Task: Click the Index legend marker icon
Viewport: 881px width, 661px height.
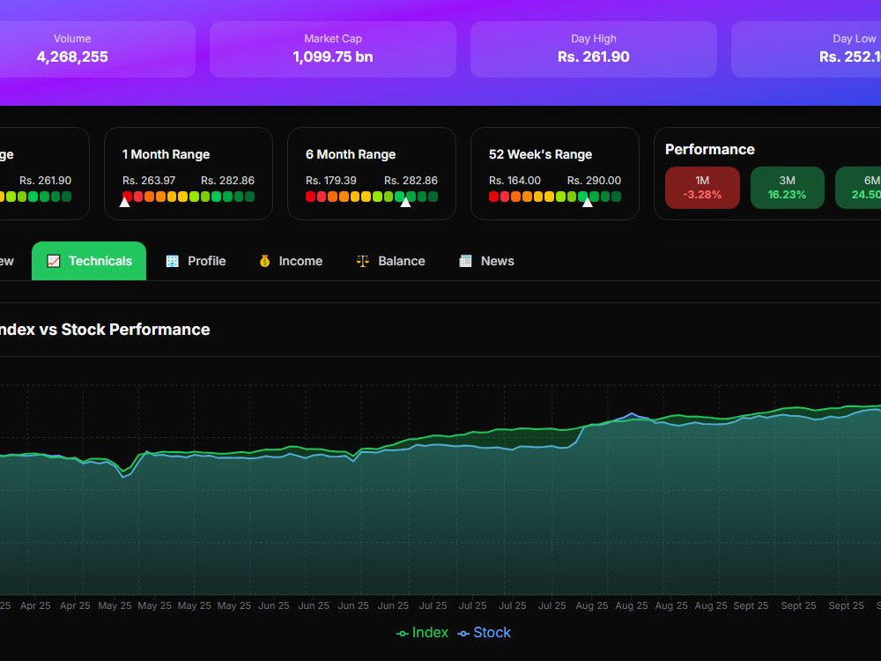Action: (403, 634)
